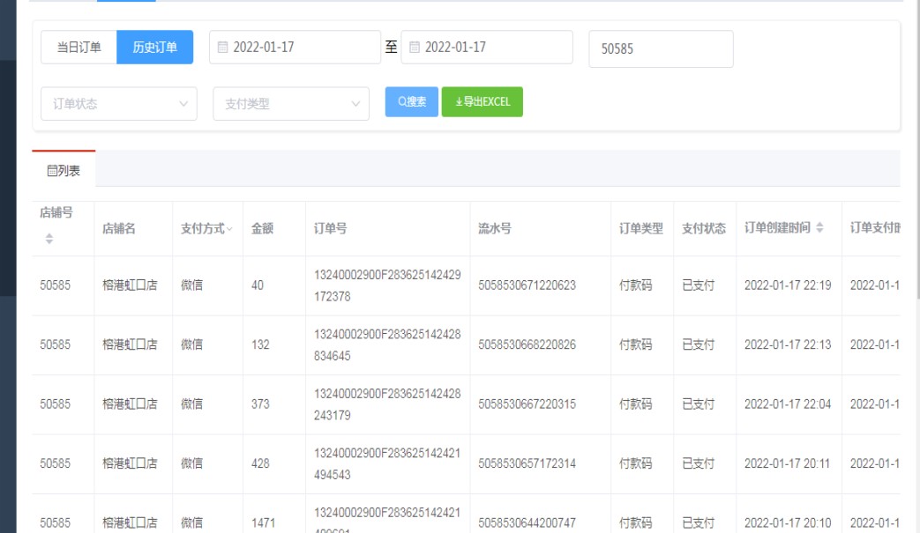Viewport: 920px width, 533px height.
Task: Click the blue 搜索 button
Action: 411,102
